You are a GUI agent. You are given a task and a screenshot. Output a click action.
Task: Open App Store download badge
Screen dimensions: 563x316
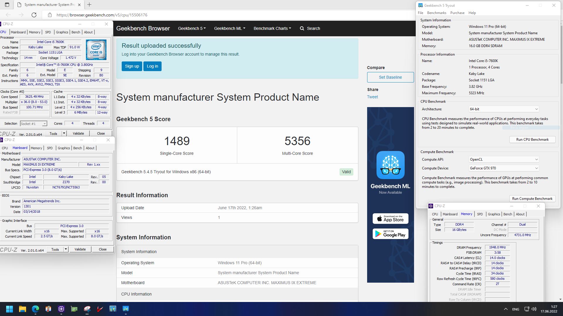point(390,219)
